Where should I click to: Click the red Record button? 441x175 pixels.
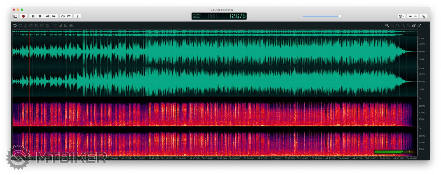[23, 16]
